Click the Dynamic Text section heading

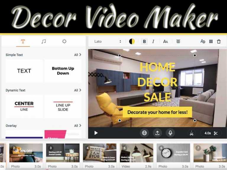15,90
